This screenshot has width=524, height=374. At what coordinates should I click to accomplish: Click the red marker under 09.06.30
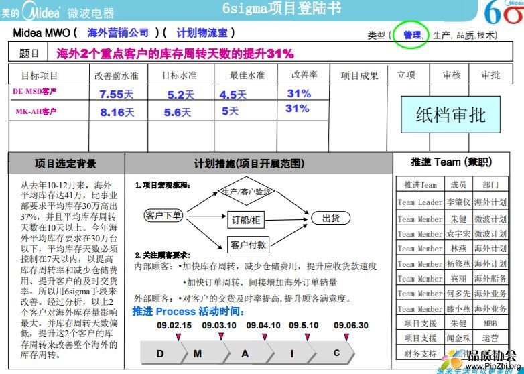(346, 337)
